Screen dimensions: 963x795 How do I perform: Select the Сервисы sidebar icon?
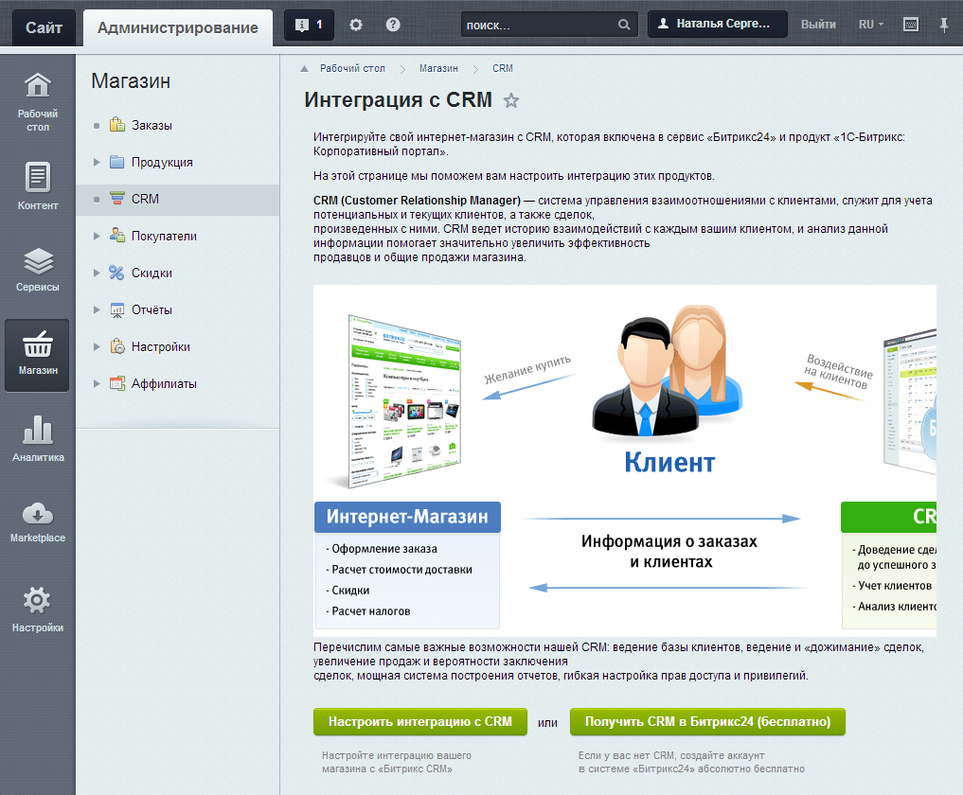pyautogui.click(x=37, y=268)
